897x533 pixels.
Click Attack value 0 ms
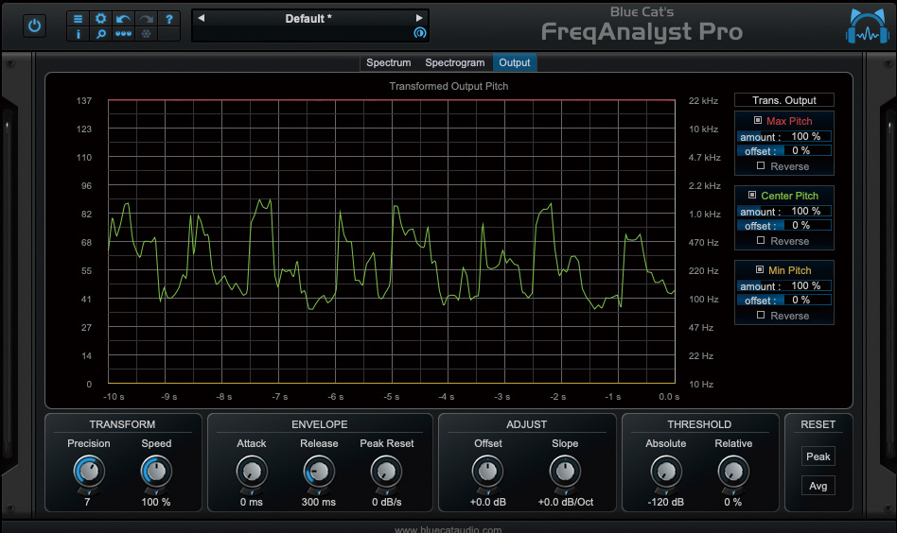[251, 502]
